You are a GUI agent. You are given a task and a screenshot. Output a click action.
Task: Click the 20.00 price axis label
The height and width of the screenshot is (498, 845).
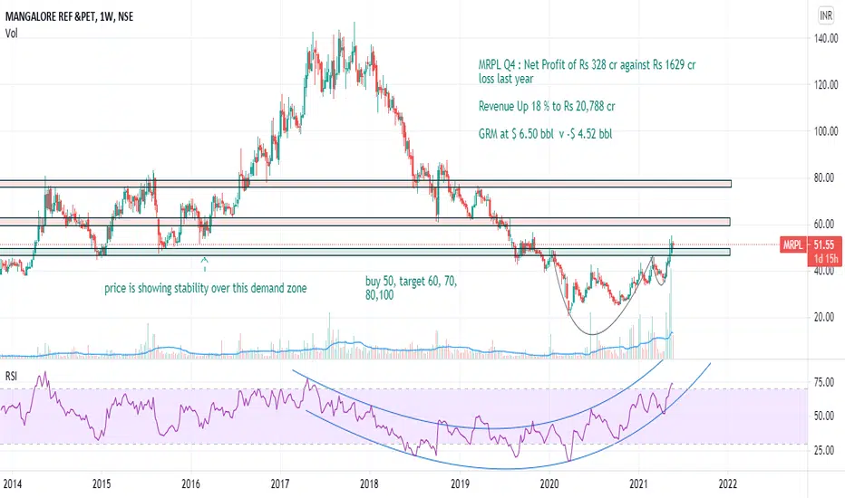pyautogui.click(x=824, y=317)
